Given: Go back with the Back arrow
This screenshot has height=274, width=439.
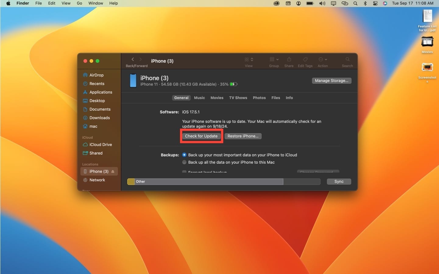Looking at the screenshot, I should (133, 59).
